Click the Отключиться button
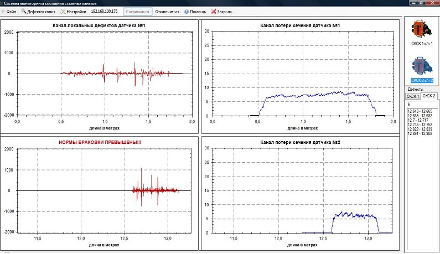This screenshot has height=254, width=440. click(x=167, y=12)
